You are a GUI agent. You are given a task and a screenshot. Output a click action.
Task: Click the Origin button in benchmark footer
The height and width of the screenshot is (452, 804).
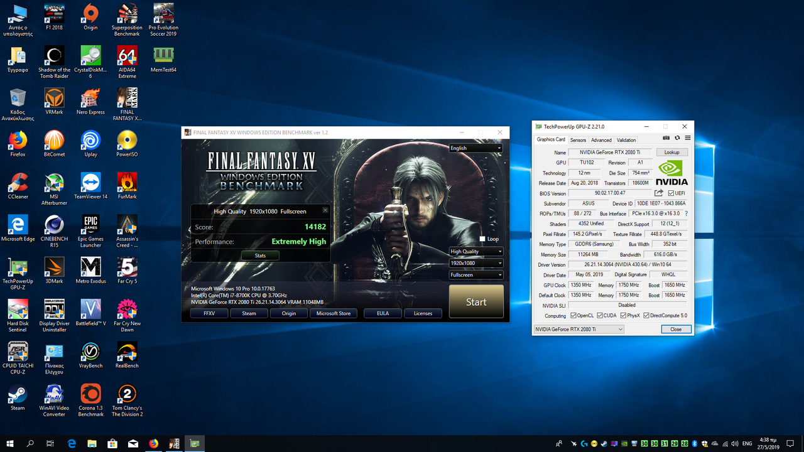coord(289,313)
